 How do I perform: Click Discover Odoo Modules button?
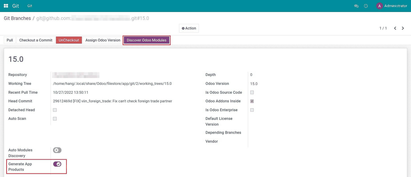147,40
